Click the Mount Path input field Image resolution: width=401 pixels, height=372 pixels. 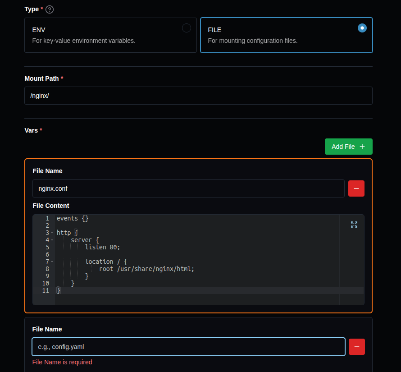[198, 96]
